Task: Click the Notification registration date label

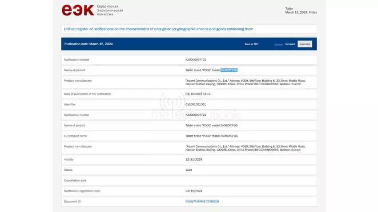Action: tap(82, 191)
